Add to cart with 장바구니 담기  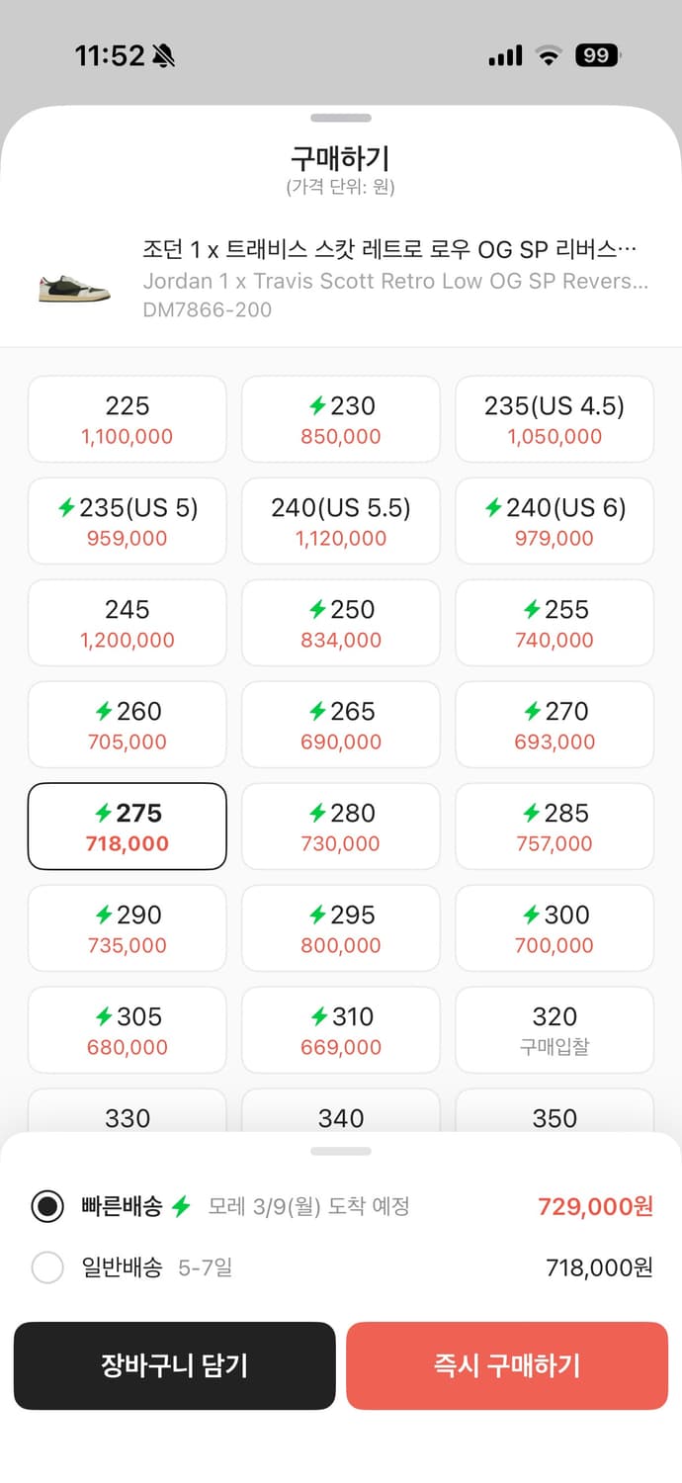click(175, 1365)
